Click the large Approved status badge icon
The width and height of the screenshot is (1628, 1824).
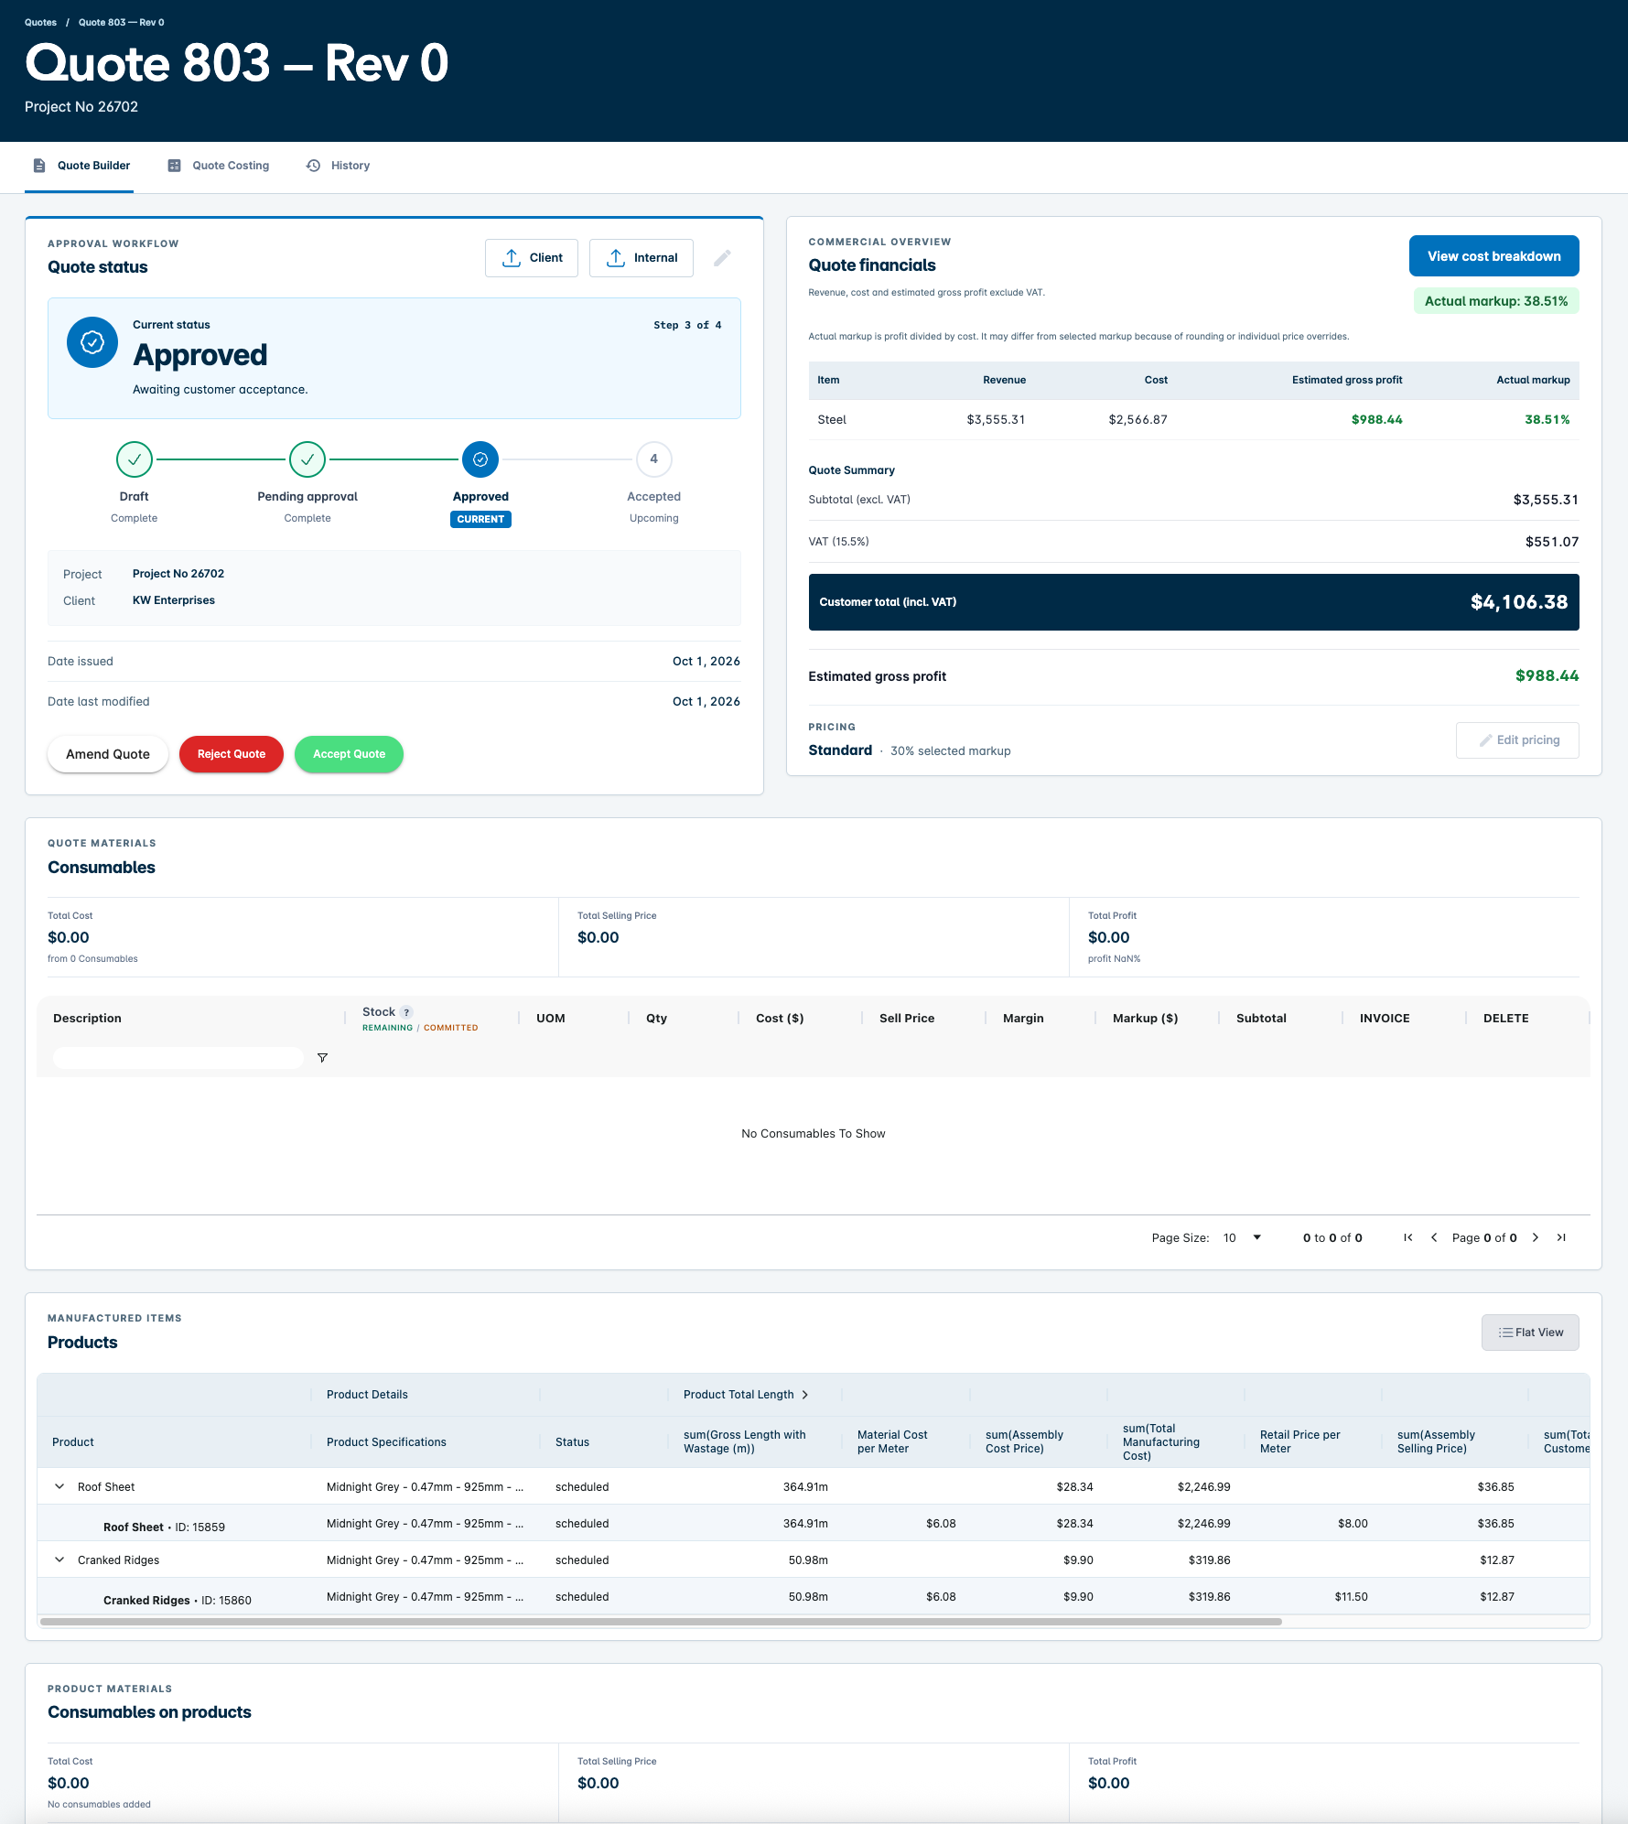(x=92, y=342)
